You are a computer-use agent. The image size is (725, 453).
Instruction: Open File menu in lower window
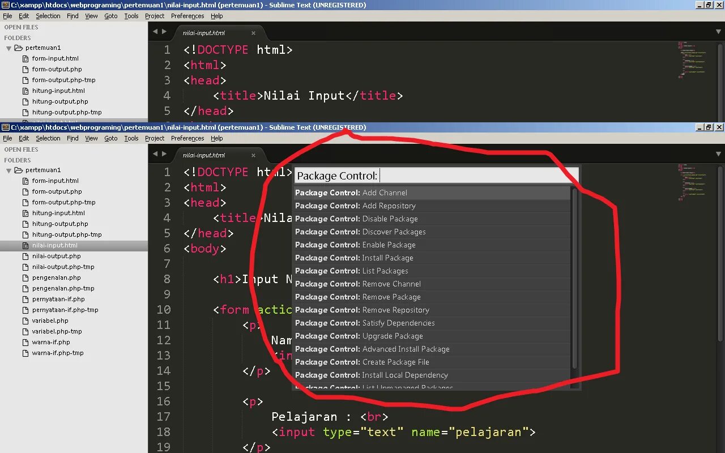point(7,138)
